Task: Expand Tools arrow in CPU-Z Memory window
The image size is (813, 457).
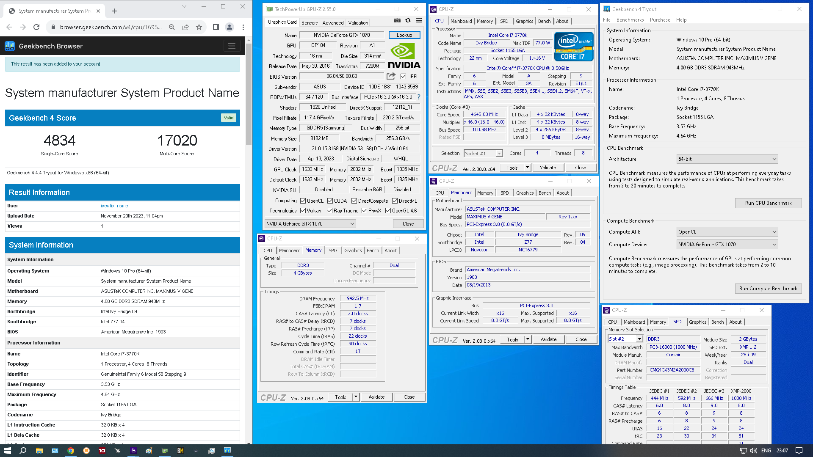Action: pyautogui.click(x=356, y=397)
